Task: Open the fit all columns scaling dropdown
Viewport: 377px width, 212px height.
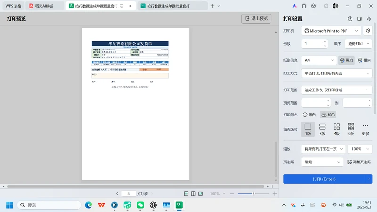Action: tap(323, 149)
